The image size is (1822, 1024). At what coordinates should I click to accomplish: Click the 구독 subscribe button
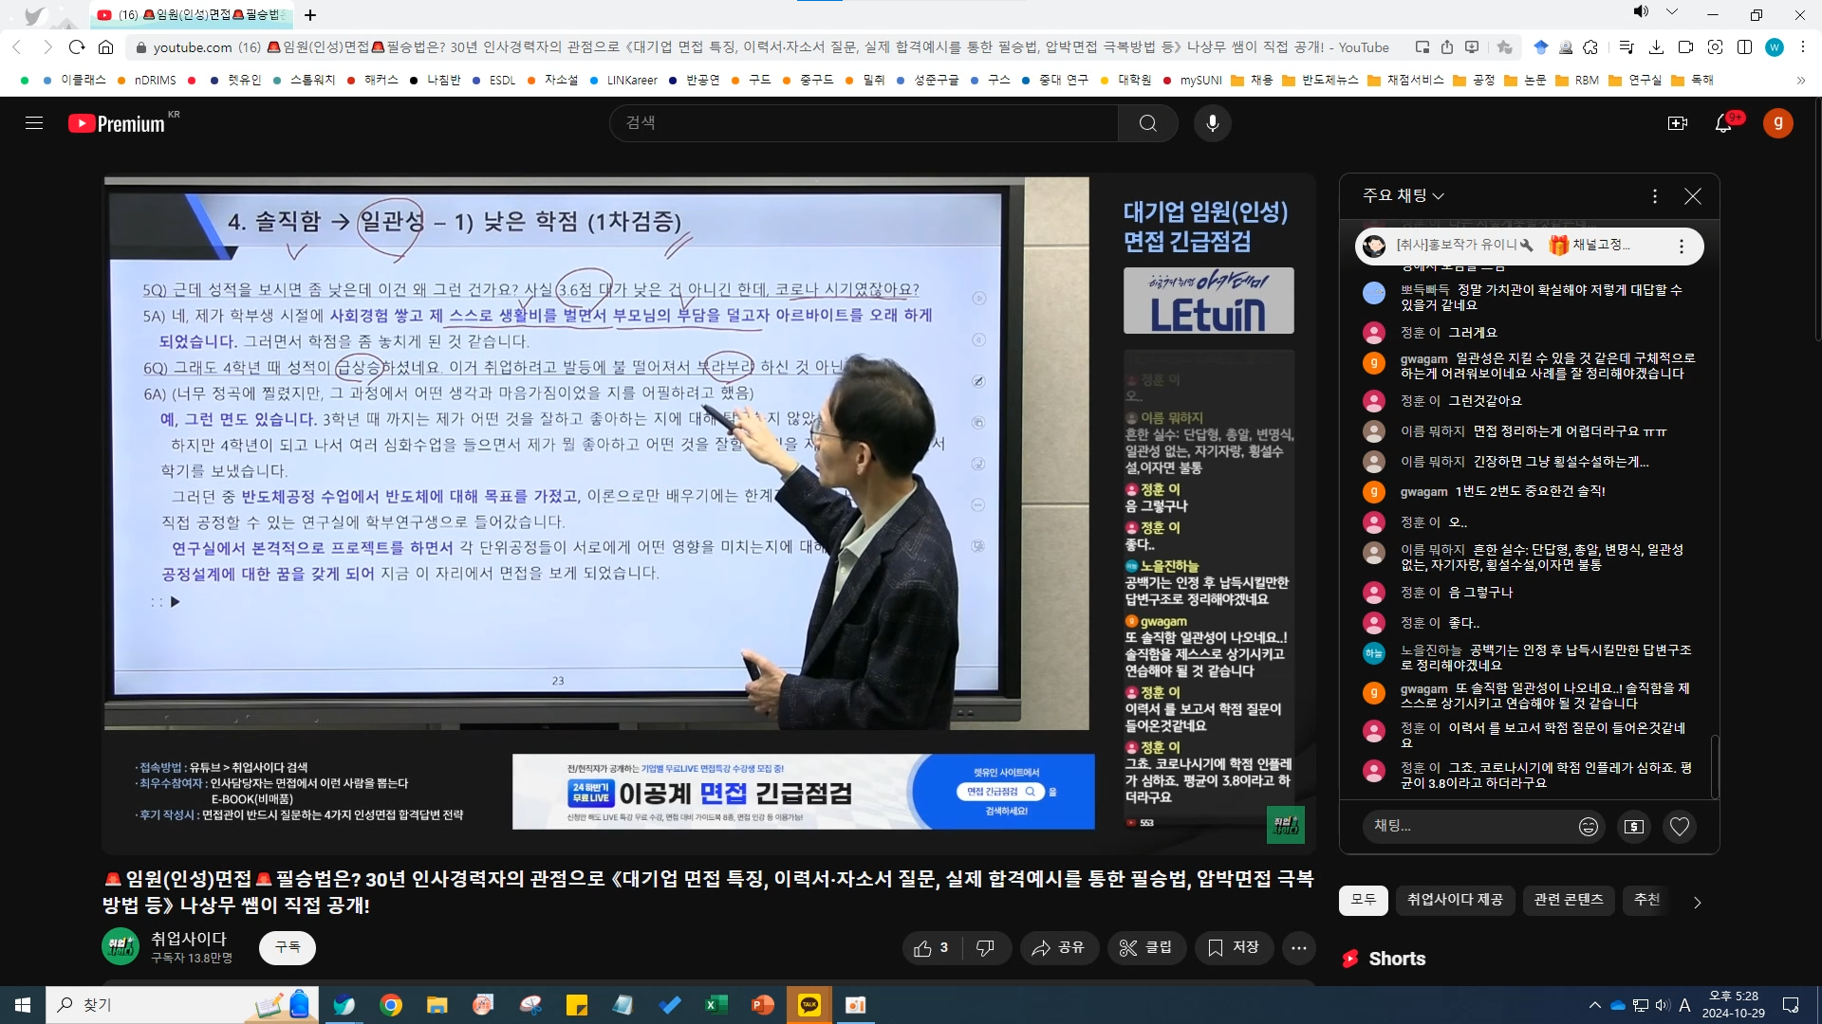(x=287, y=947)
